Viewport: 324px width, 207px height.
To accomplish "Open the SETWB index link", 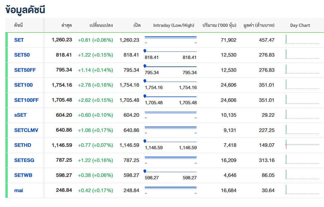I will (23, 175).
